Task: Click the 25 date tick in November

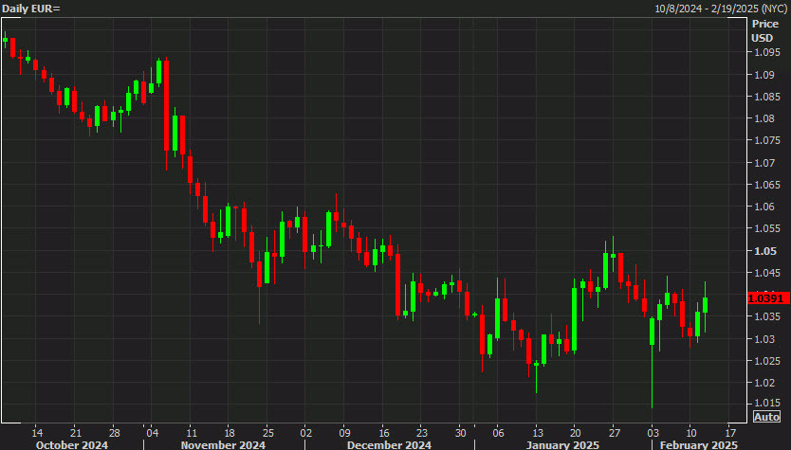Action: pyautogui.click(x=268, y=433)
